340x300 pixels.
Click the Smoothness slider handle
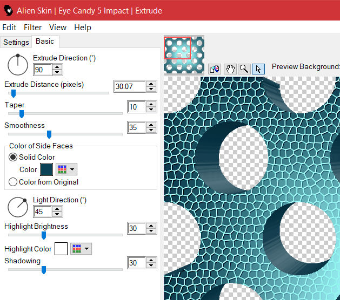click(49, 134)
